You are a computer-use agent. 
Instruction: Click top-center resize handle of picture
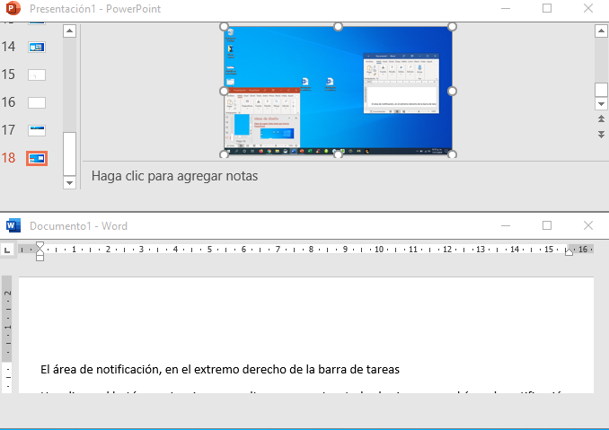point(338,26)
